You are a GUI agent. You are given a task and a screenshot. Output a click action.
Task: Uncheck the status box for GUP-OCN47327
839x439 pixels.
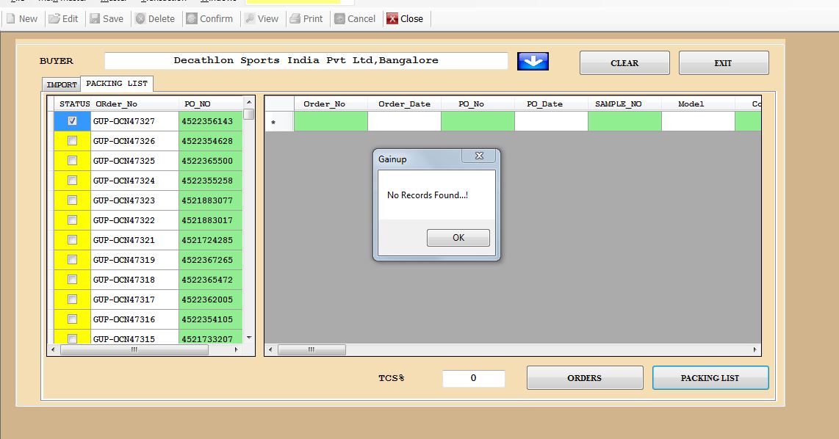72,121
